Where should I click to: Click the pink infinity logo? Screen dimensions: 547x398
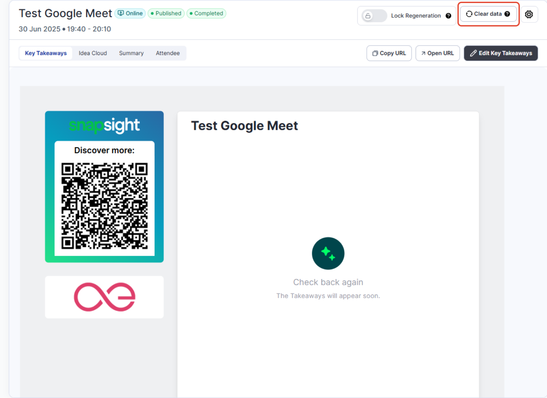click(105, 297)
